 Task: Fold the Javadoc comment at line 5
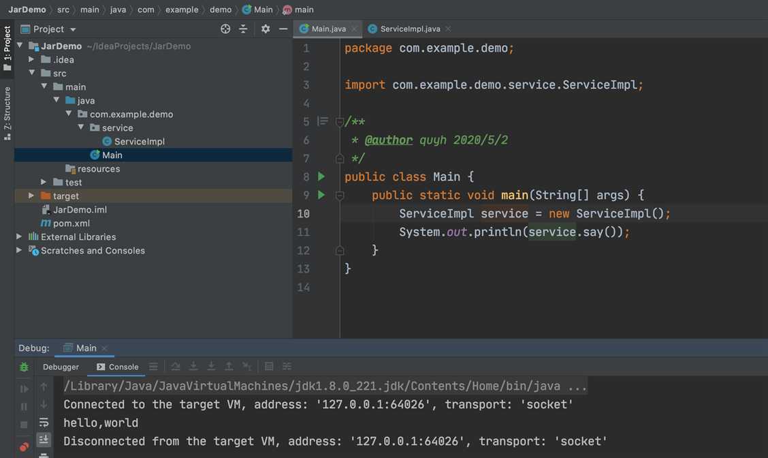pyautogui.click(x=340, y=121)
